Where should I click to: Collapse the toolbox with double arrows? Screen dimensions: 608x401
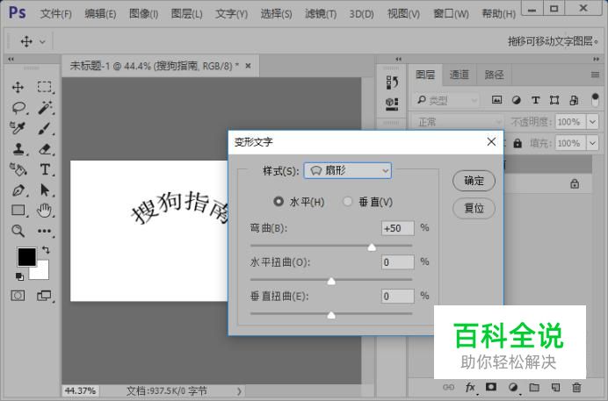[11, 59]
